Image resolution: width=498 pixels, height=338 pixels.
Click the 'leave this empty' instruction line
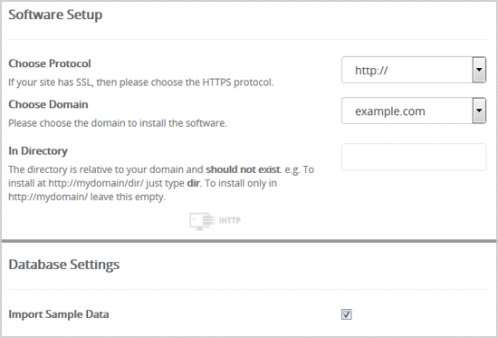87,198
